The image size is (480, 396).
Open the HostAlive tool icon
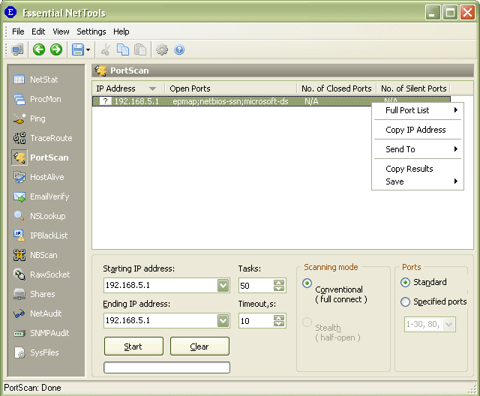pyautogui.click(x=19, y=177)
